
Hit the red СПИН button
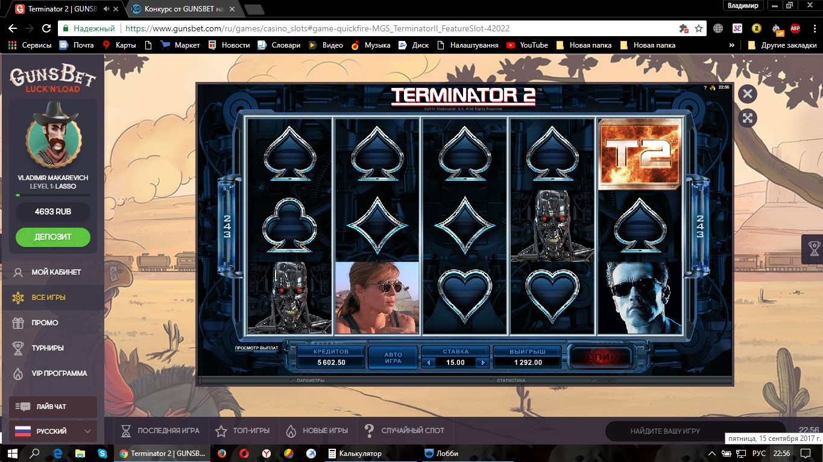tap(602, 357)
